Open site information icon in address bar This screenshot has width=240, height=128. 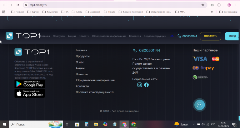(26, 5)
